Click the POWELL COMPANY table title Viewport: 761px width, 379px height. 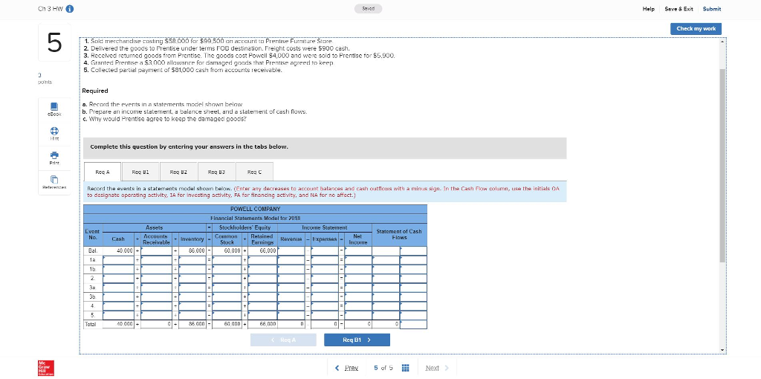tap(255, 209)
